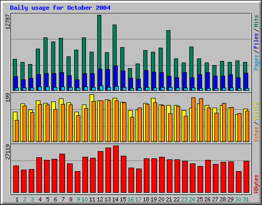Click the orange sites bar for day 1
Screen dimensions: 262x205
[x=17, y=131]
